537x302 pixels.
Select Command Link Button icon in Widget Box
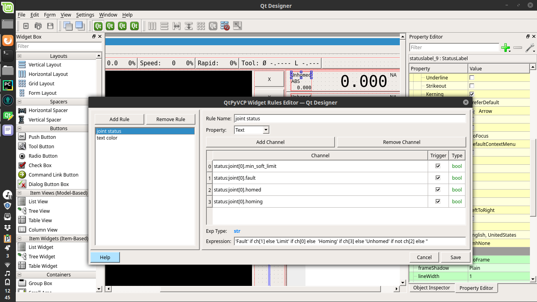pyautogui.click(x=22, y=175)
